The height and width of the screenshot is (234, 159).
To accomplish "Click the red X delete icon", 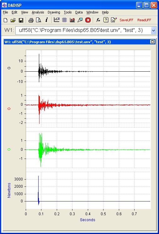I will point(88,20).
